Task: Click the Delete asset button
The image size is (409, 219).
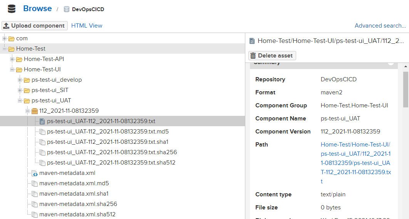Action: [272, 56]
